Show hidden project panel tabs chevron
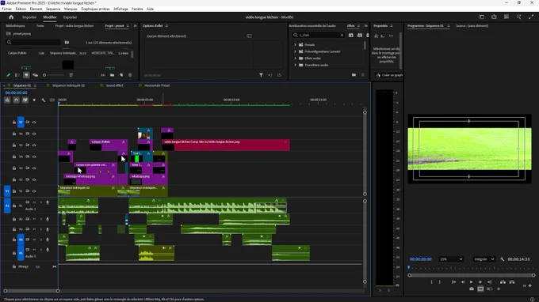The image size is (539, 302). pyautogui.click(x=135, y=26)
